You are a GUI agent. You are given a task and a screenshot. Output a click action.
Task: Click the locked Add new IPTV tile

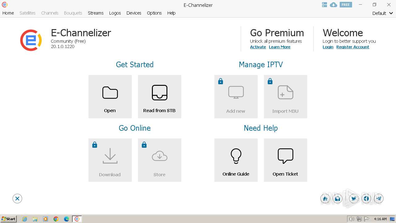[x=236, y=97]
